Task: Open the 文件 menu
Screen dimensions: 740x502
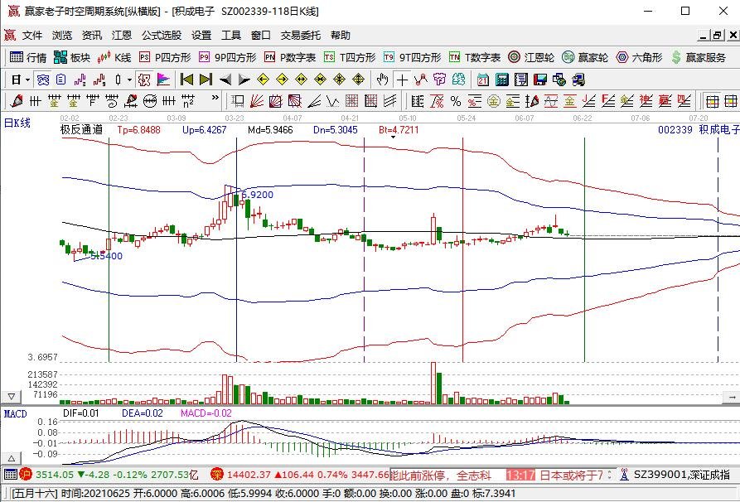Action: (32, 36)
